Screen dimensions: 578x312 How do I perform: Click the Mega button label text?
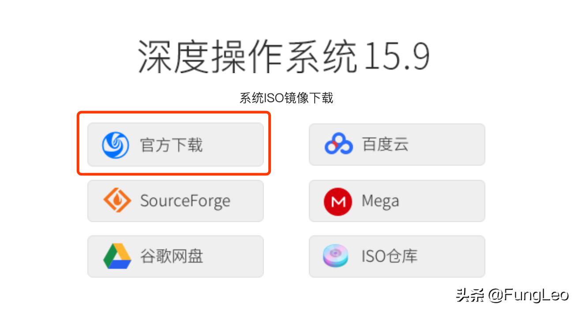coord(380,201)
